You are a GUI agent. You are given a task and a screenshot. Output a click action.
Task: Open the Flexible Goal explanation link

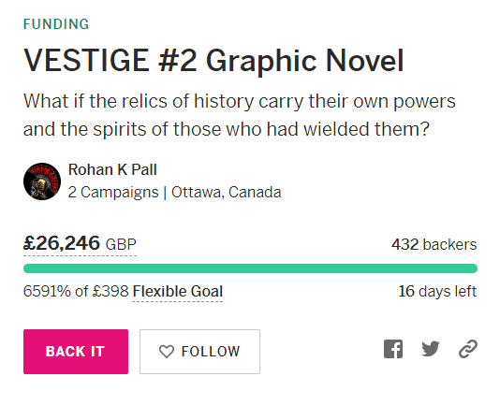coord(178,291)
